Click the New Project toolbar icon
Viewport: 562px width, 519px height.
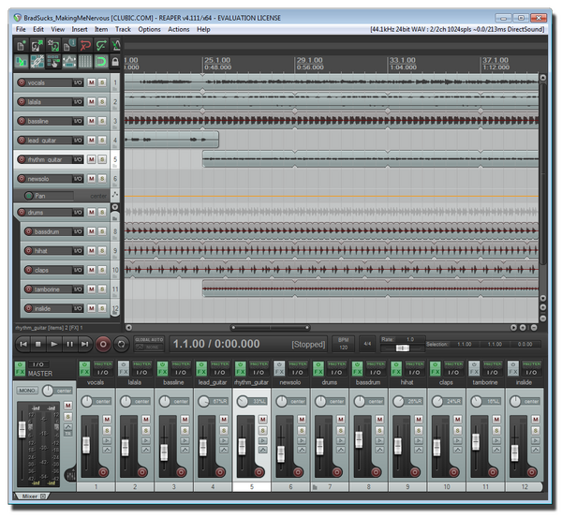22,45
